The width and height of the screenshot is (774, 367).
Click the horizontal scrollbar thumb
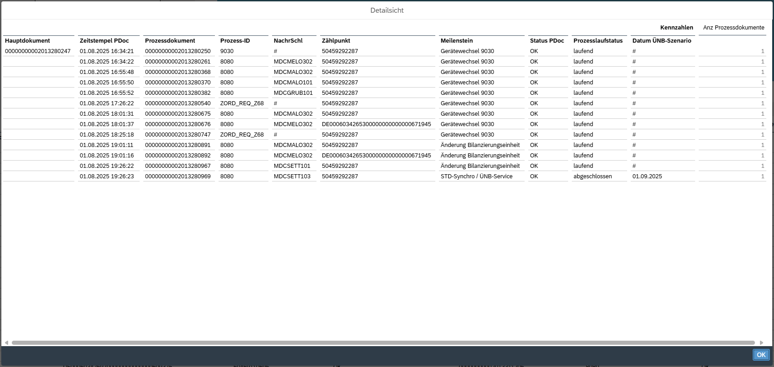(383, 343)
